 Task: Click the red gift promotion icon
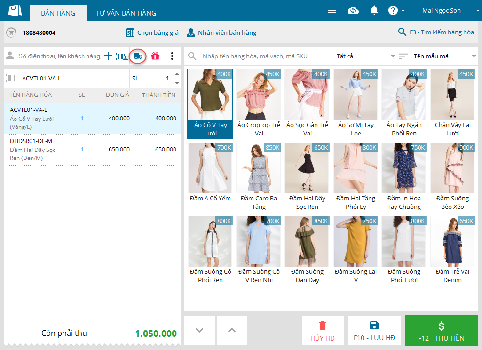[155, 56]
